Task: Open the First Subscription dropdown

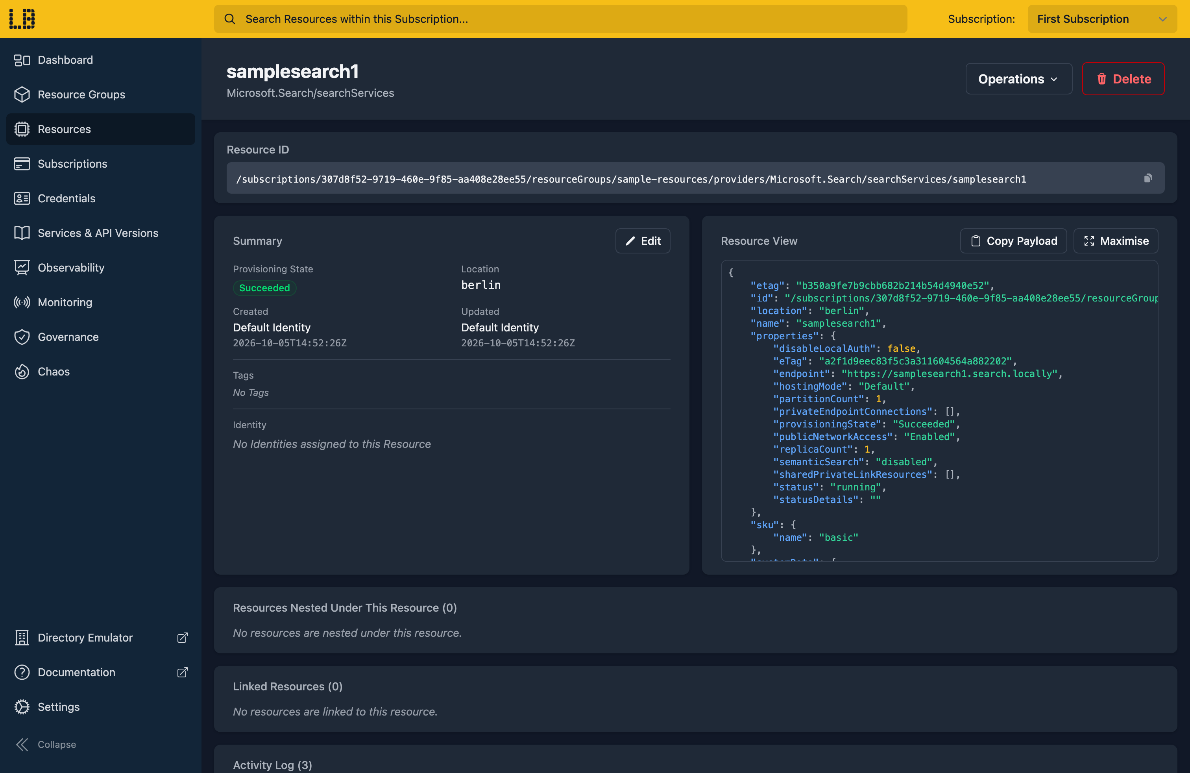Action: (1102, 19)
